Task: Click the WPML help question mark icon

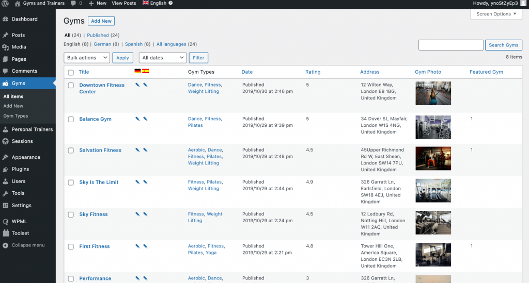Action: (170, 3)
